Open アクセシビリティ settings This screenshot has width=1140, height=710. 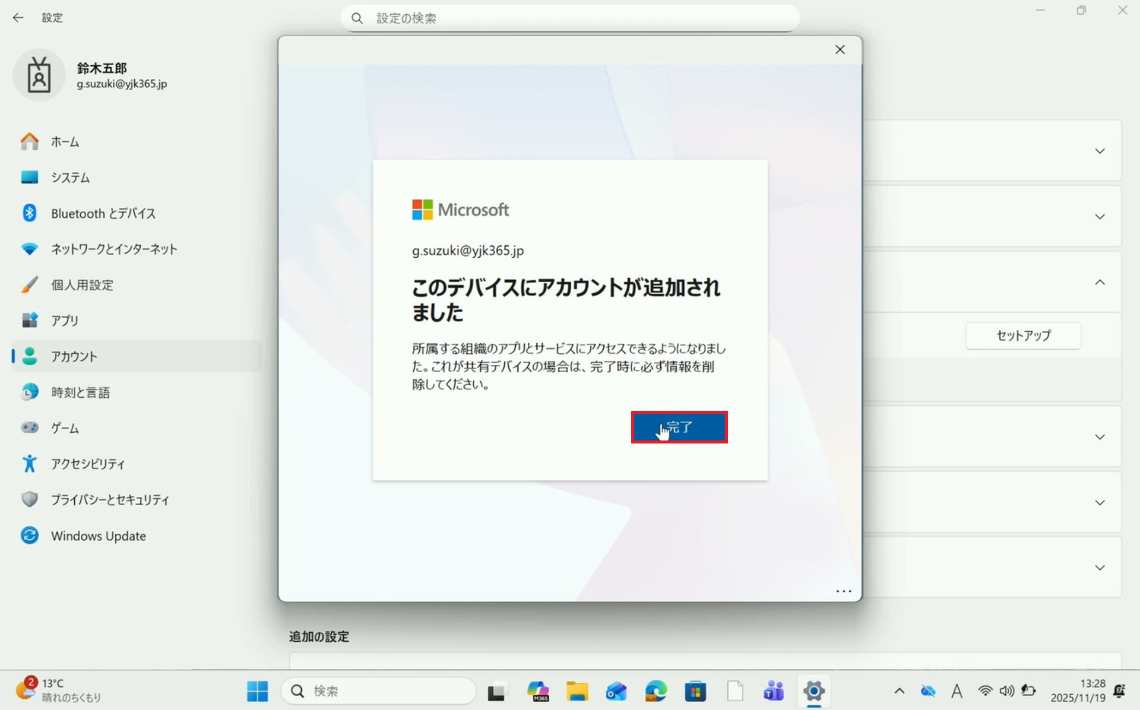pos(87,464)
